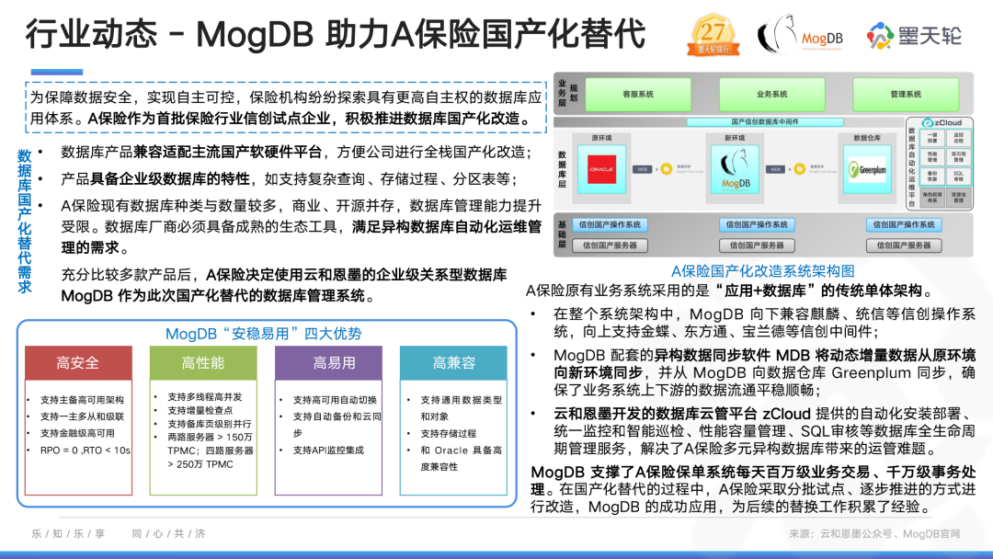This screenshot has width=993, height=559.
Task: Click the 备份恢复 tile in zCloud panel
Action: pos(932,176)
